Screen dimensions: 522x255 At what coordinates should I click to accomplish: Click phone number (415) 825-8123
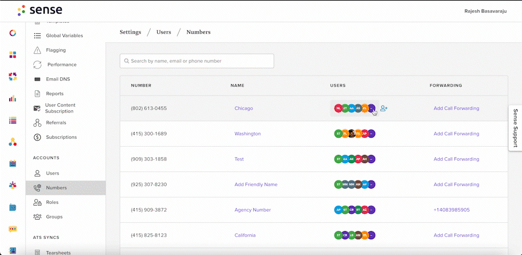tap(149, 235)
